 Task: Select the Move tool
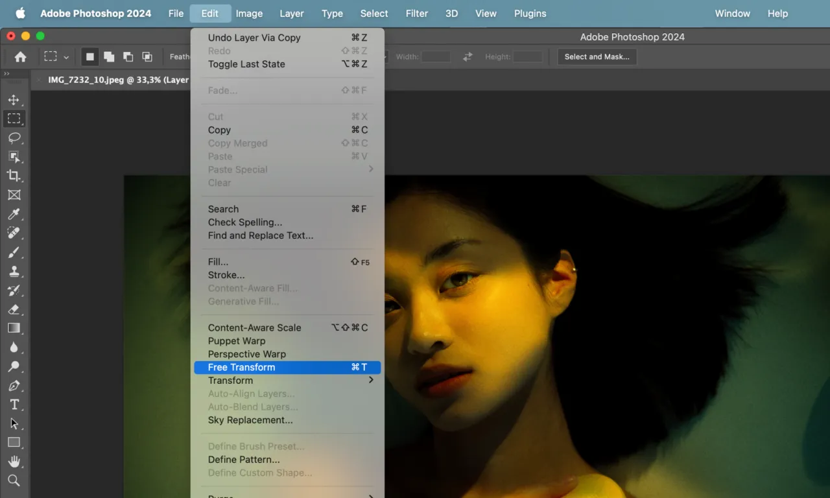14,100
